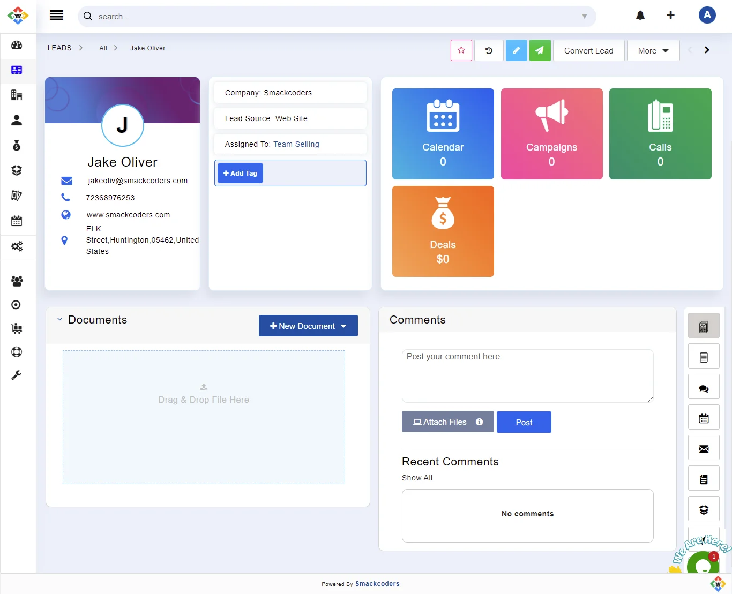Screen dimensions: 732x594
Task: Select All in the breadcrumb
Action: 103,48
